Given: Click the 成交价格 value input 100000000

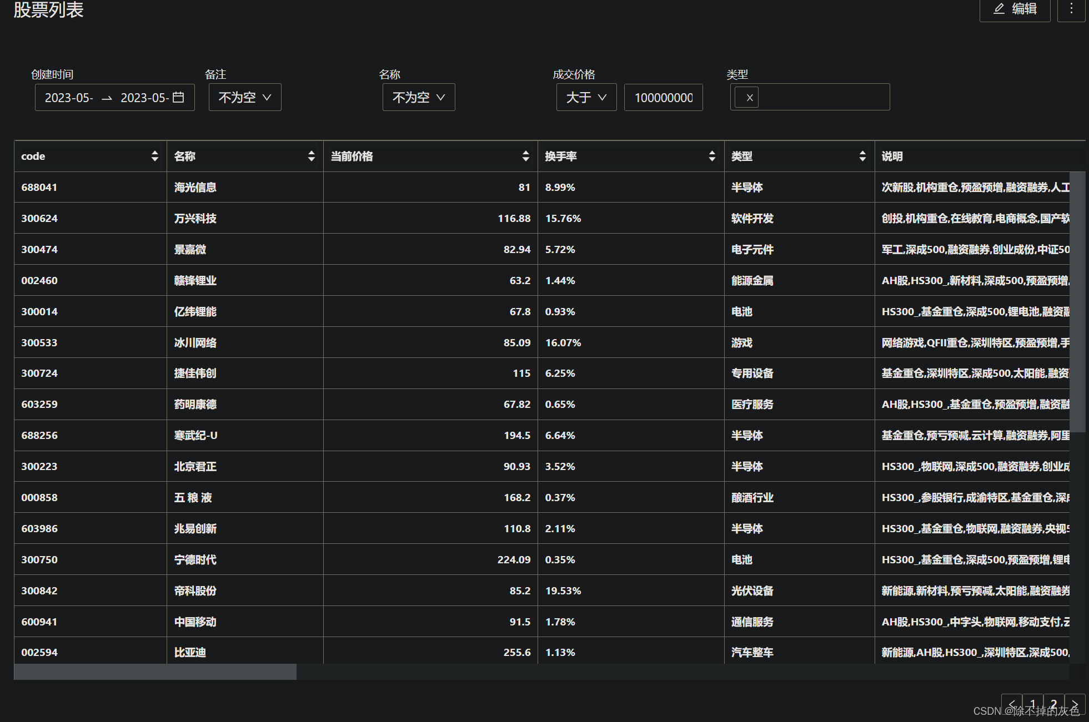Looking at the screenshot, I should [663, 98].
